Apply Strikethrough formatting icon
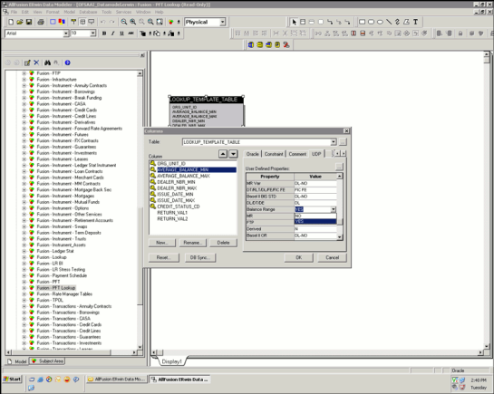Screen dimensions: 494x394 click(131, 34)
